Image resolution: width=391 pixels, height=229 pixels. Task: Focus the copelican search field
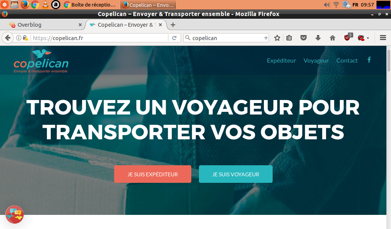point(227,38)
